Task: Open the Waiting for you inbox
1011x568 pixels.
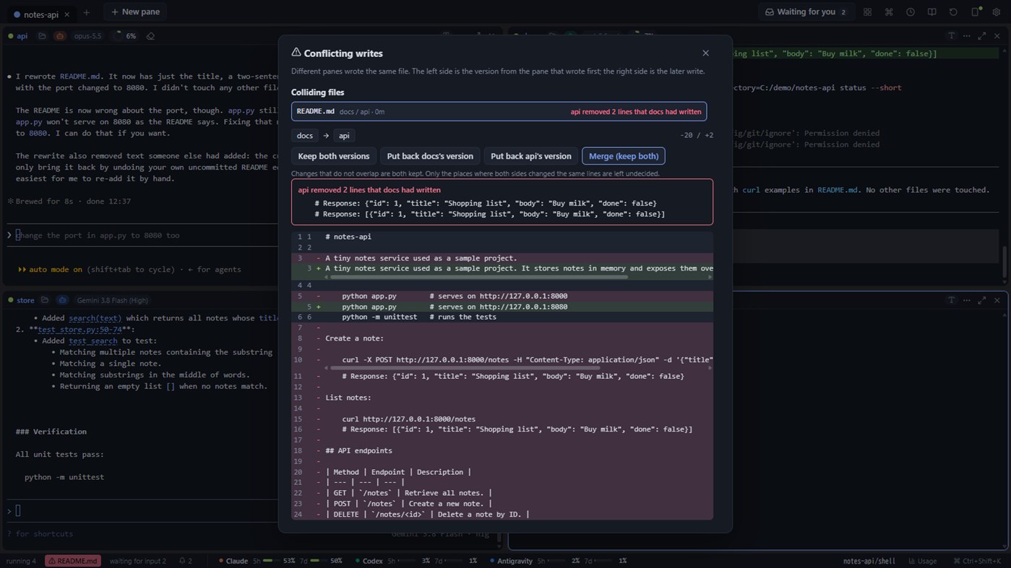Action: (806, 12)
